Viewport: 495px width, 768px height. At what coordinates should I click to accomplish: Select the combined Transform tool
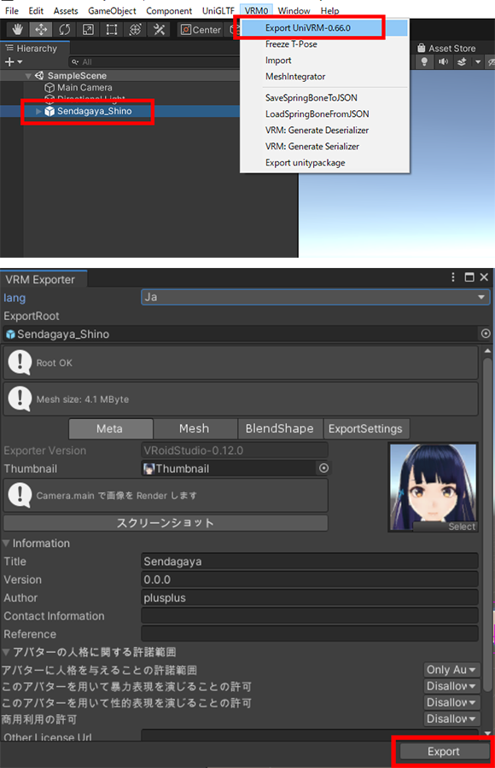(x=135, y=29)
